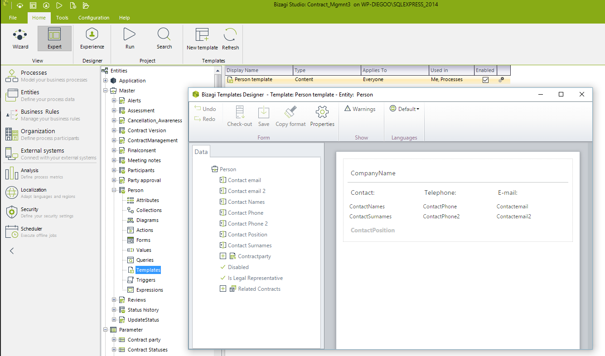The image size is (605, 356).
Task: Select Disabled attribute in Data tree
Action: tap(238, 267)
